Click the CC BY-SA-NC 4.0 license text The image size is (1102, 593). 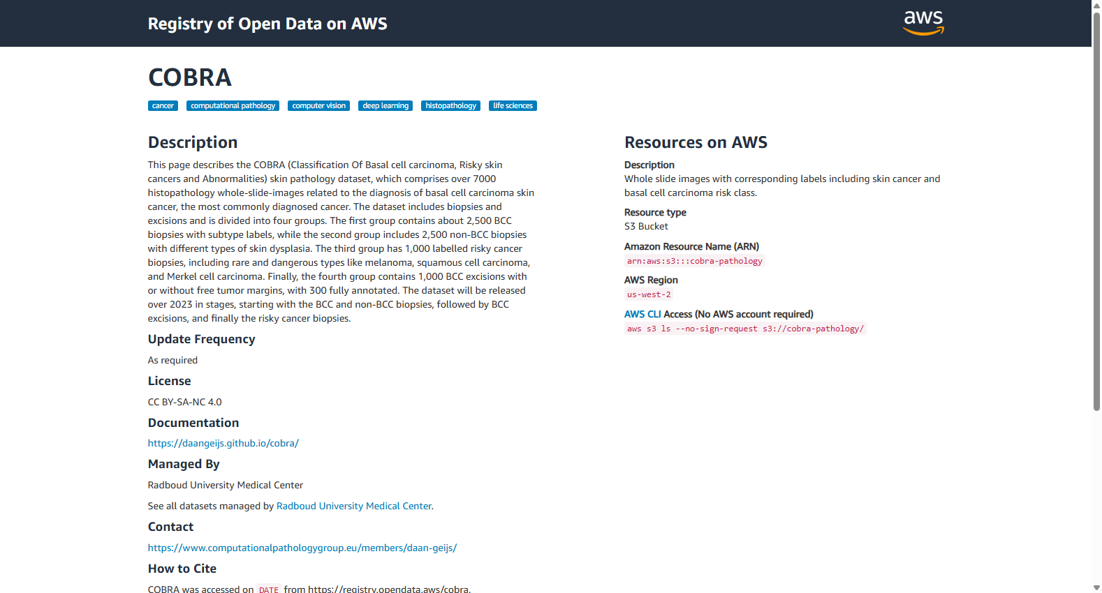(x=185, y=402)
